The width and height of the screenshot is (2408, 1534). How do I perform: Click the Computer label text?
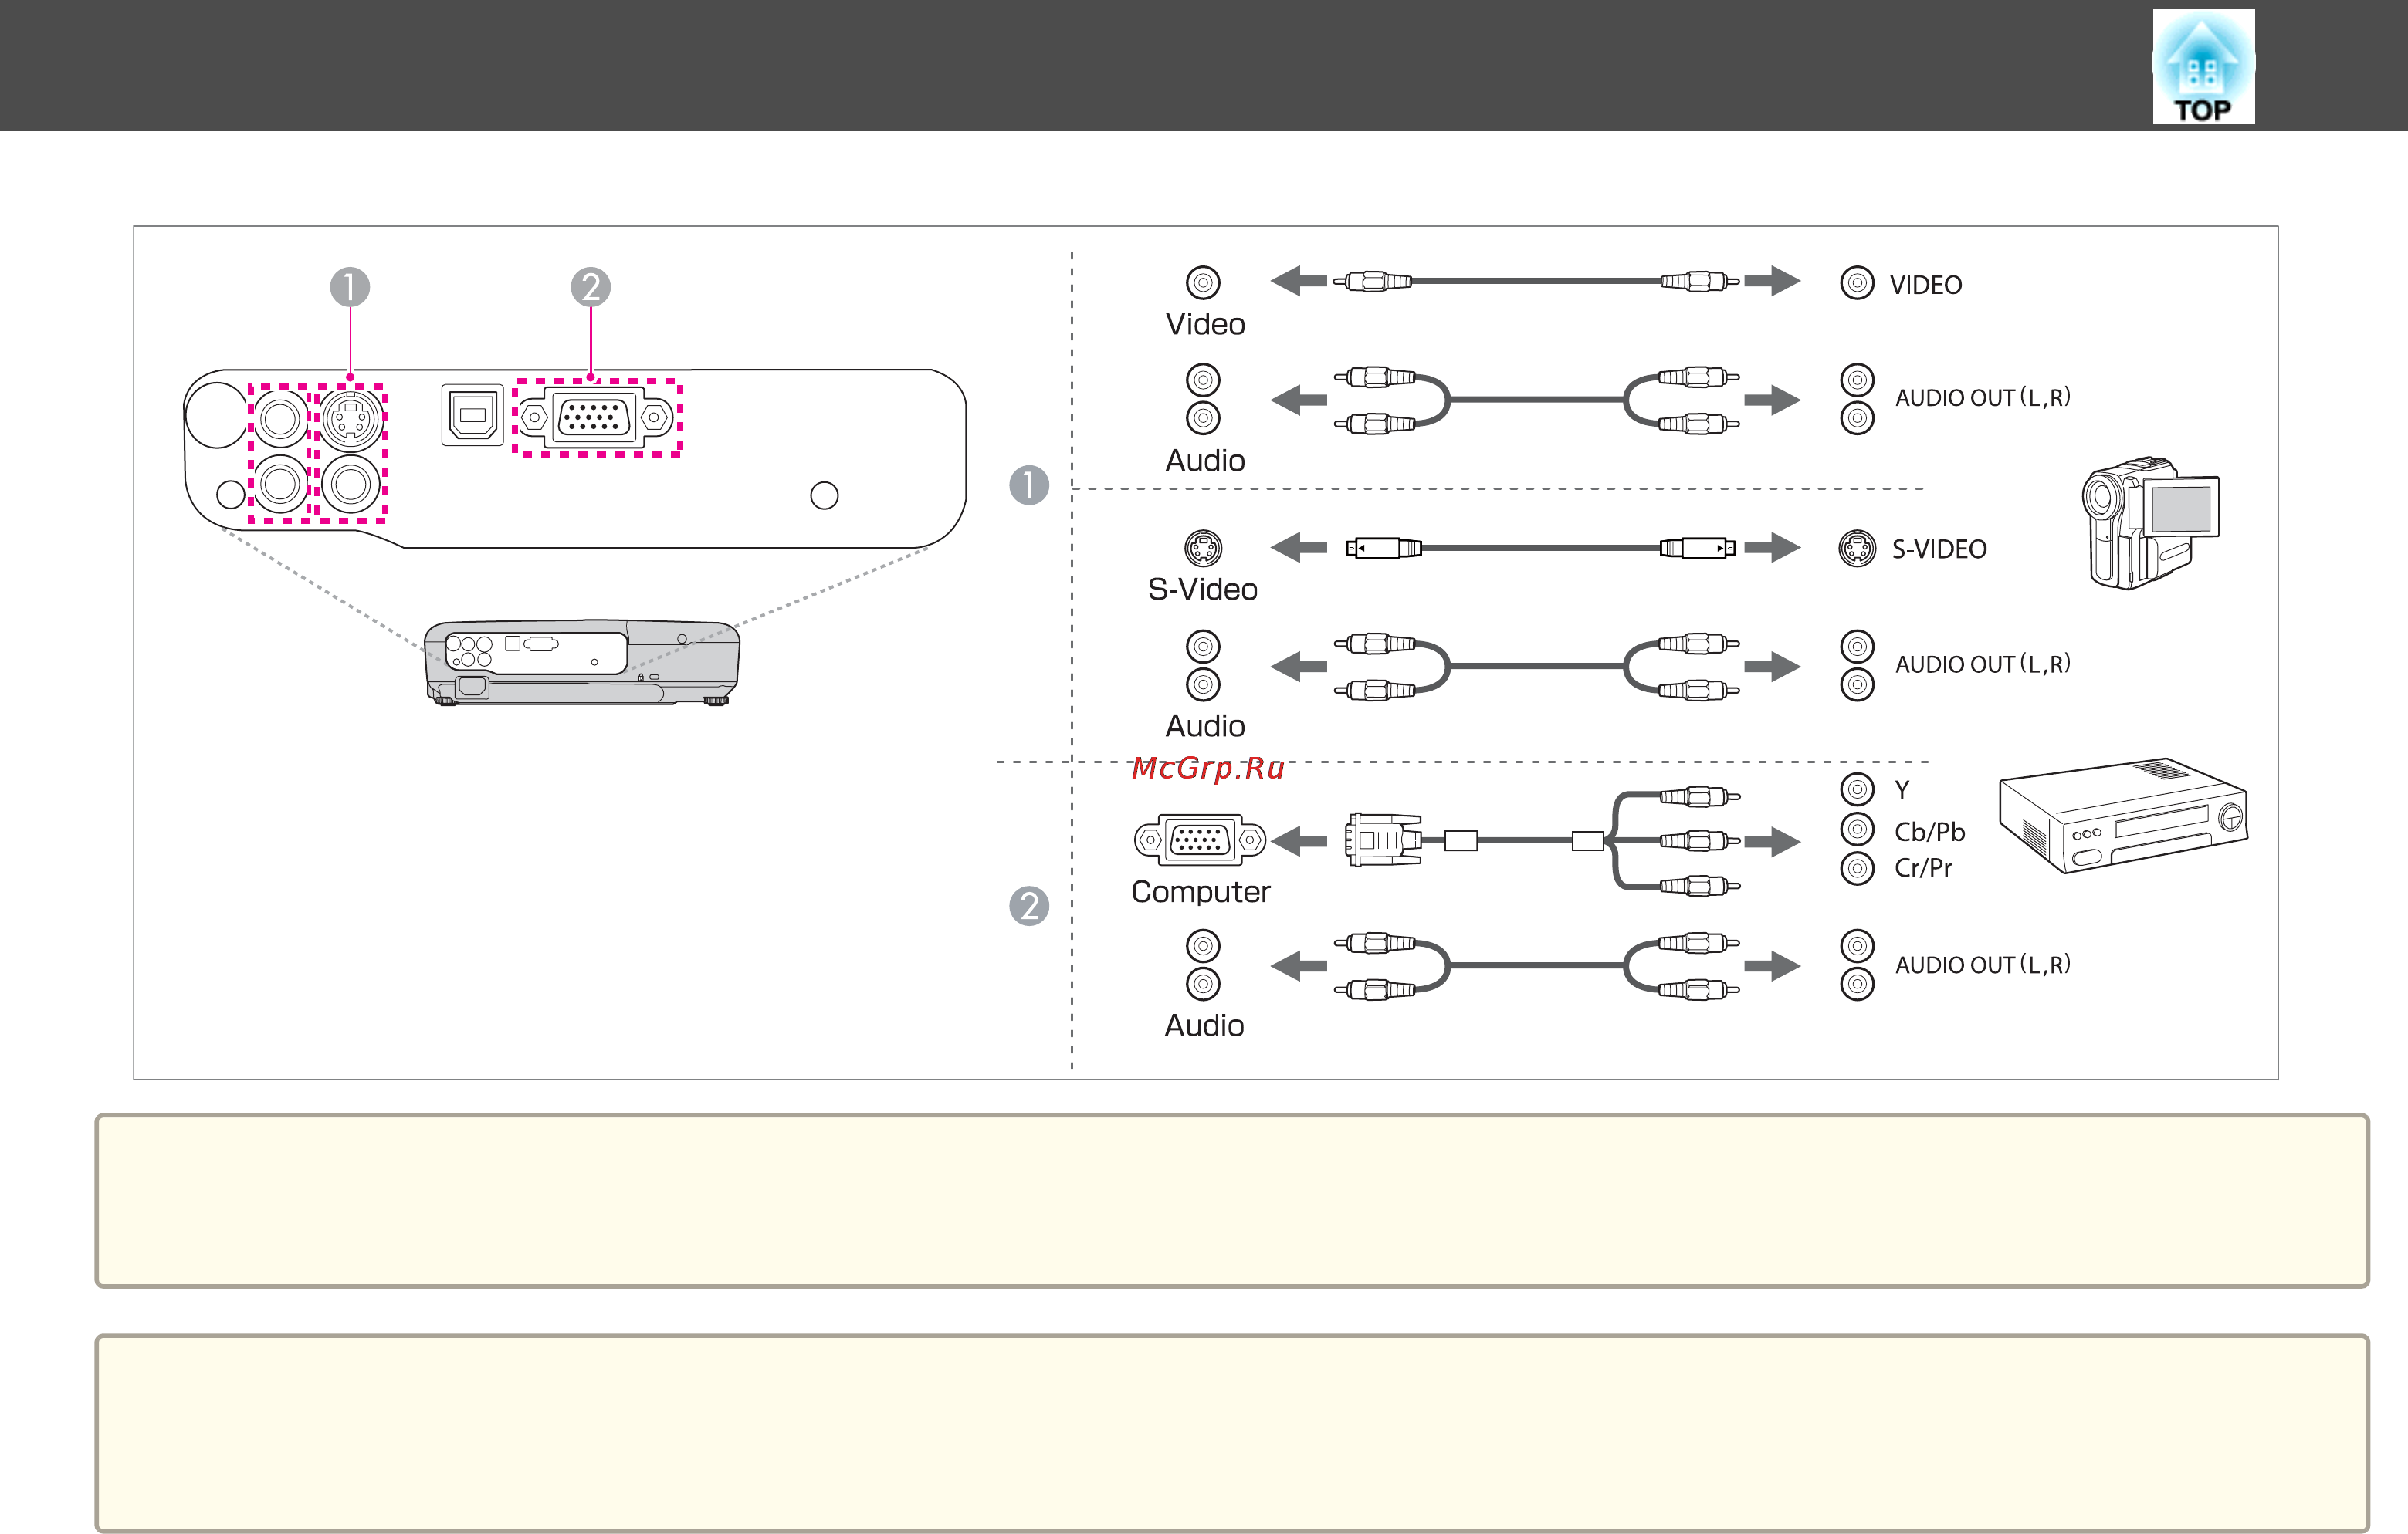(1200, 891)
